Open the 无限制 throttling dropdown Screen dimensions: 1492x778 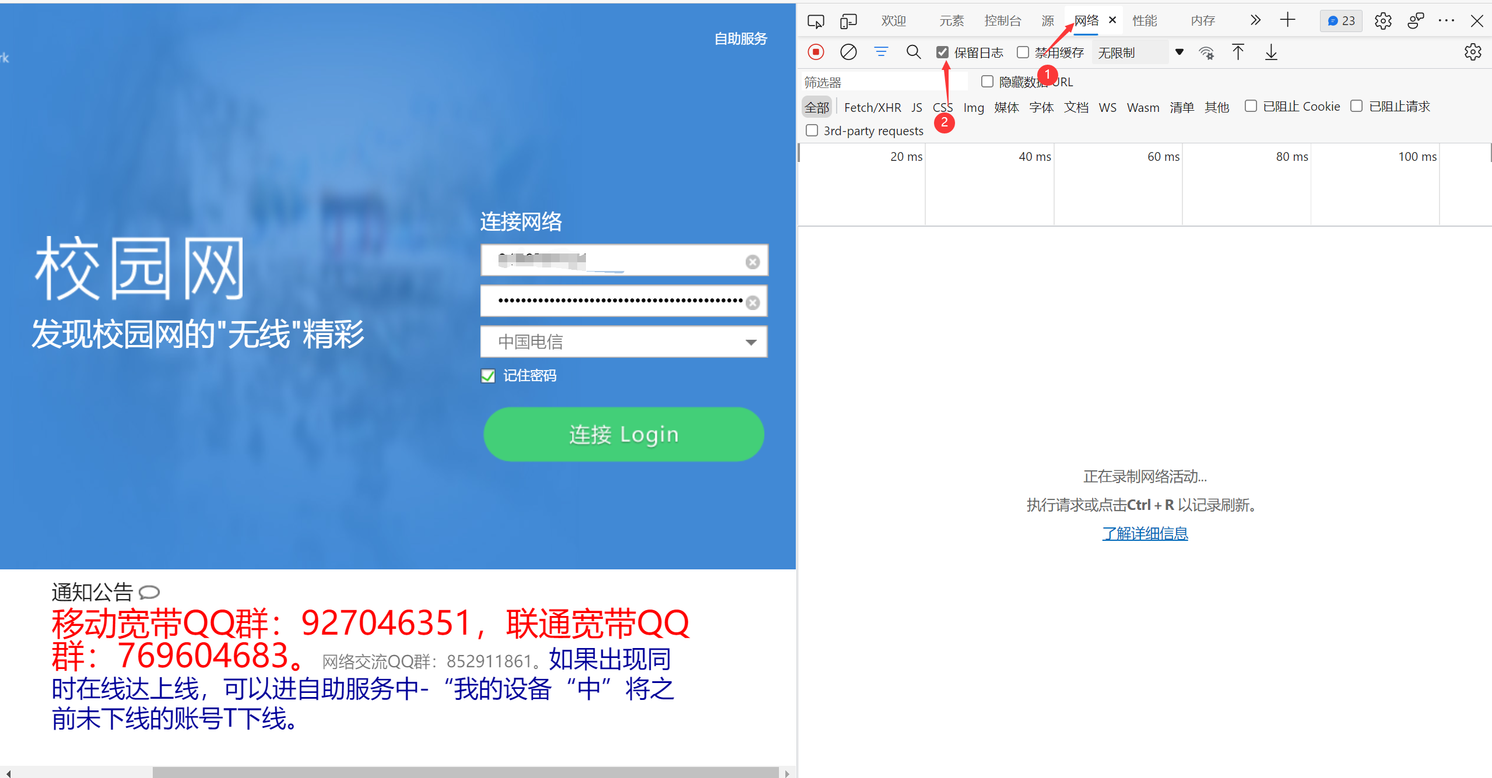tap(1131, 52)
